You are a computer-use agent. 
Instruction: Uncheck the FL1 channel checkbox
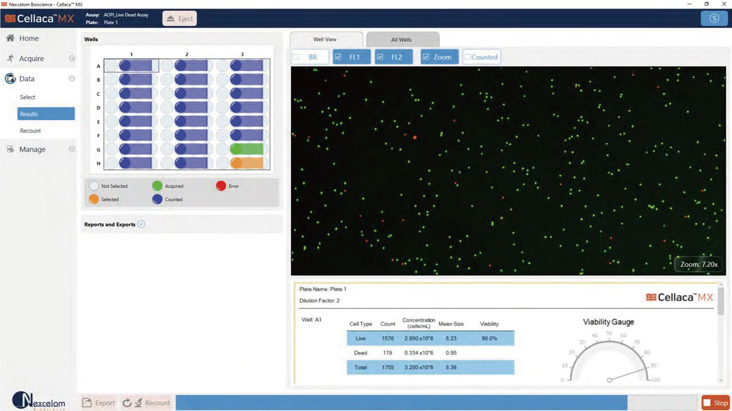(338, 57)
